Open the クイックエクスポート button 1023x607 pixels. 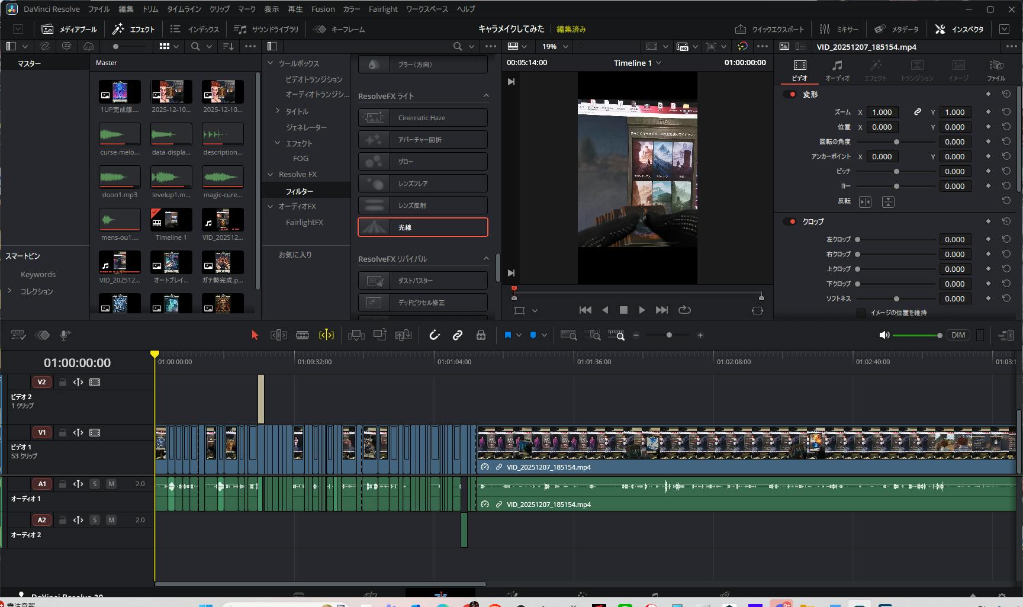770,29
